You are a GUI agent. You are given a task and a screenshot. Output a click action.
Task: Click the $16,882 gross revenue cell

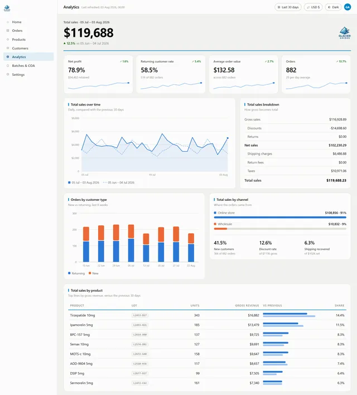click(x=253, y=315)
